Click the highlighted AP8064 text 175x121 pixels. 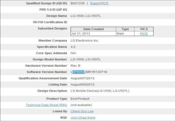pyautogui.click(x=78, y=72)
